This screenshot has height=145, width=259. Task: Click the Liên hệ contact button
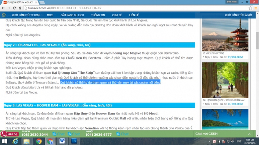pos(10,134)
